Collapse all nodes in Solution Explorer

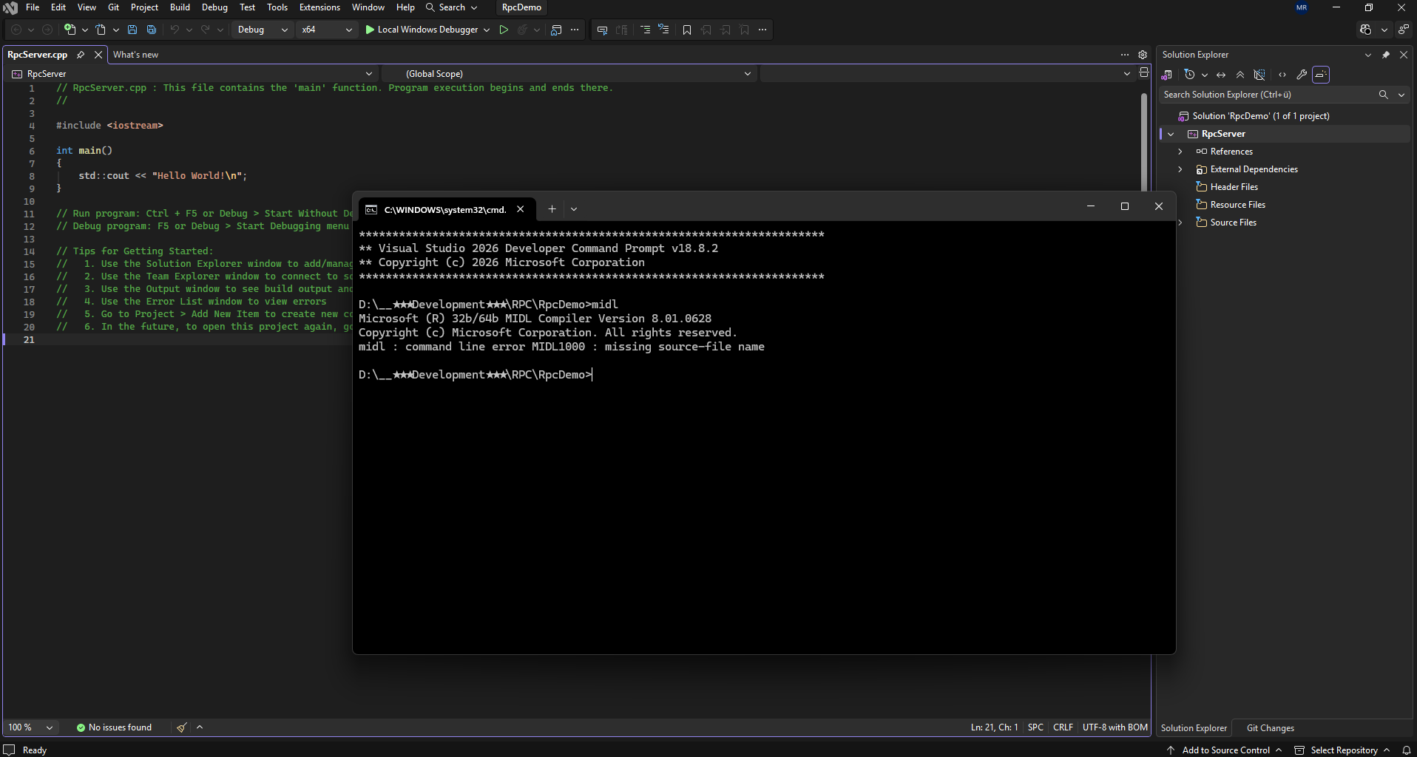click(1240, 75)
